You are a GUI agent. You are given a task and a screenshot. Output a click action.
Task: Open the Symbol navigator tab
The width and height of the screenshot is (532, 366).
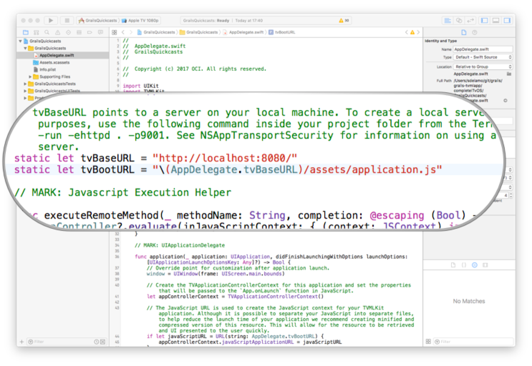36,32
